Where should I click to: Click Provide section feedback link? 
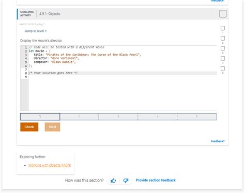click(156, 180)
